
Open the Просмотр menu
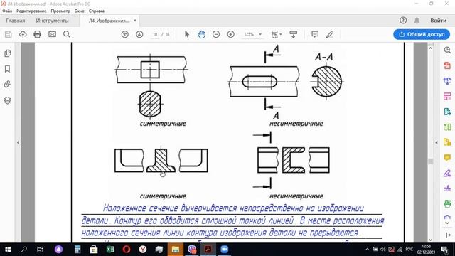click(x=60, y=11)
